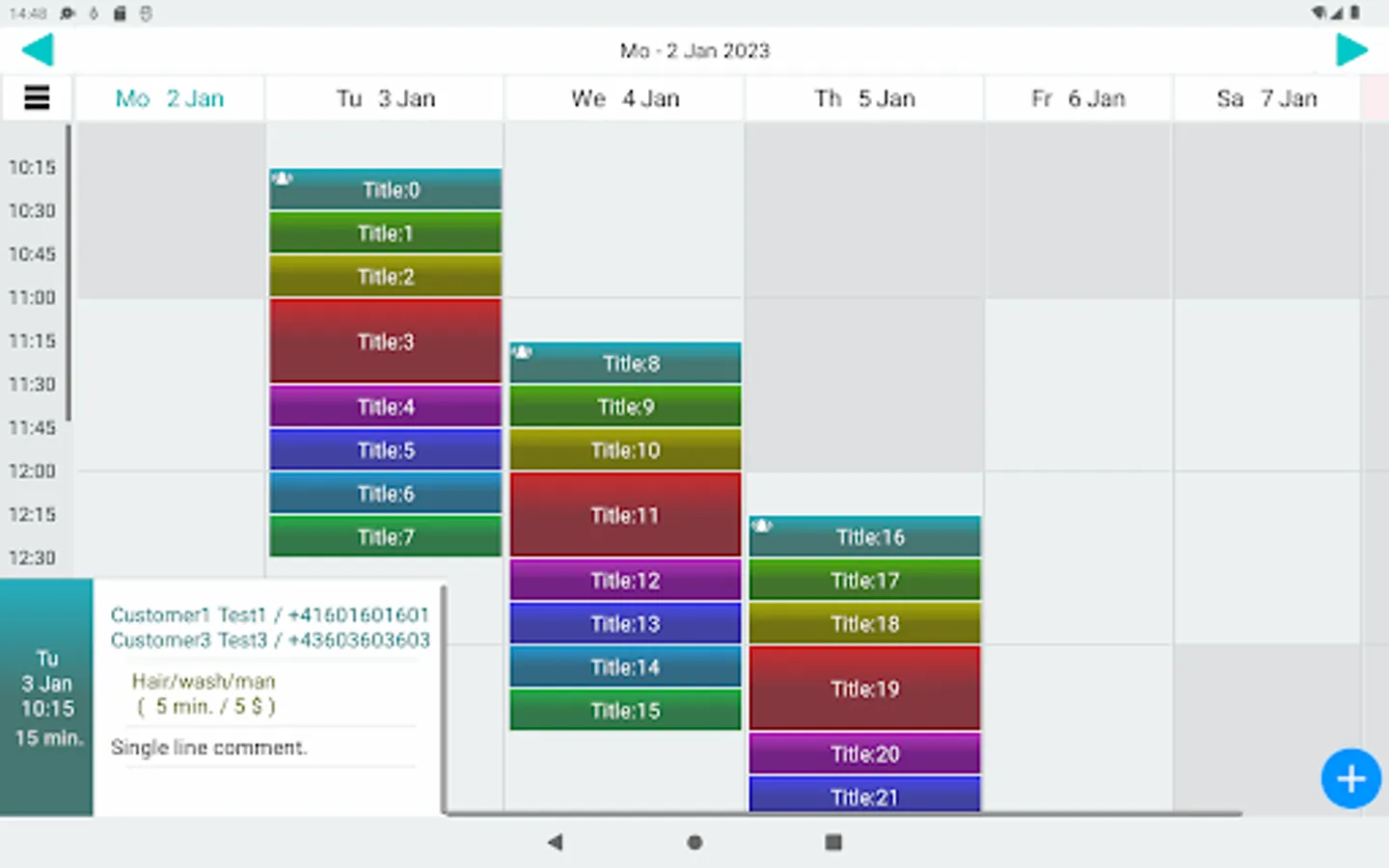Open the hamburger menu
The width and height of the screenshot is (1389, 868).
(x=37, y=97)
